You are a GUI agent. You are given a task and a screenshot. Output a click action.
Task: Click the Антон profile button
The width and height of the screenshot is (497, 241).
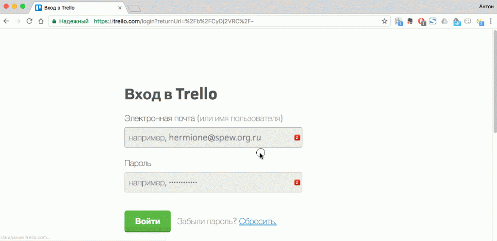pos(486,6)
